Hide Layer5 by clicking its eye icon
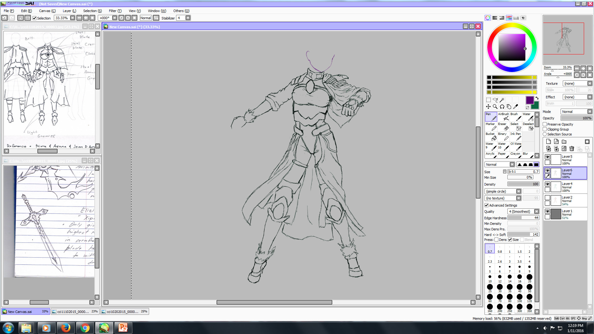The height and width of the screenshot is (334, 594). point(547,157)
